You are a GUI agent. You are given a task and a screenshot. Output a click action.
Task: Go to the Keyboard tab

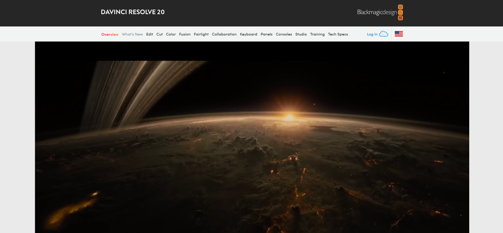pos(248,34)
